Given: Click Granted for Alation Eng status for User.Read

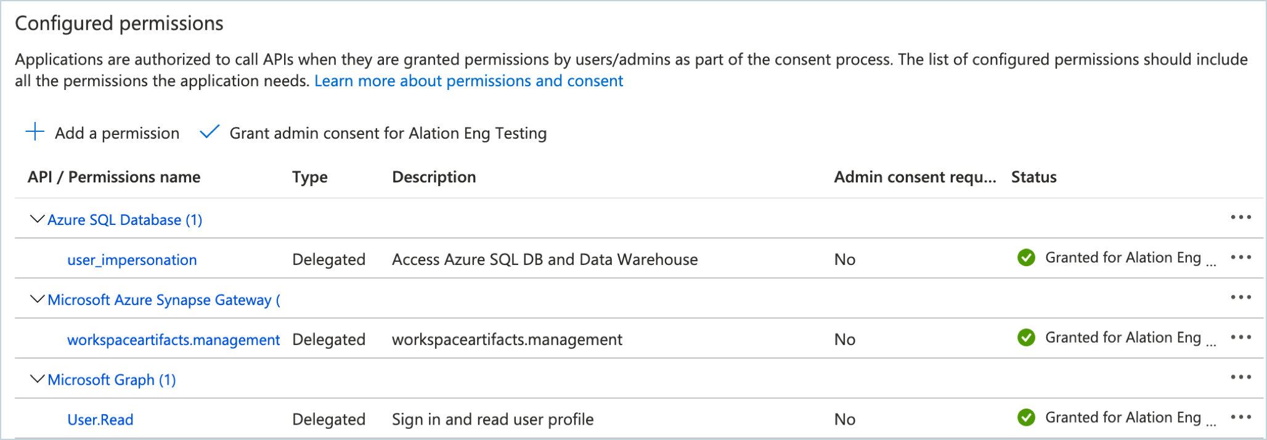Looking at the screenshot, I should tap(1131, 417).
